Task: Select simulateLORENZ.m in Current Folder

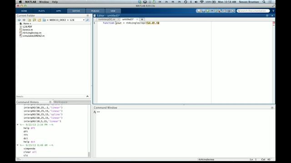Action: 34,36
